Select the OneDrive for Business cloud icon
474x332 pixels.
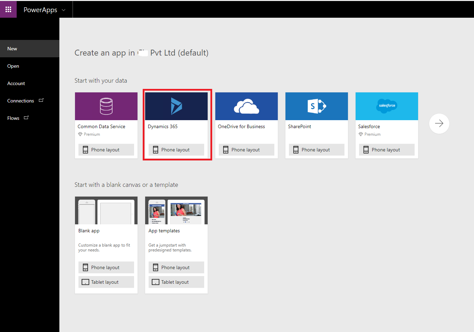click(246, 106)
